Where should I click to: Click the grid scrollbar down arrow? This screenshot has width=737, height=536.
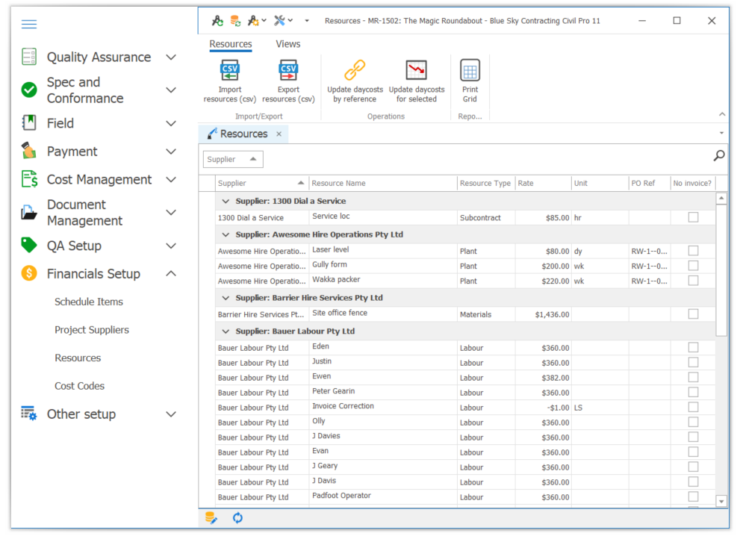pyautogui.click(x=721, y=501)
